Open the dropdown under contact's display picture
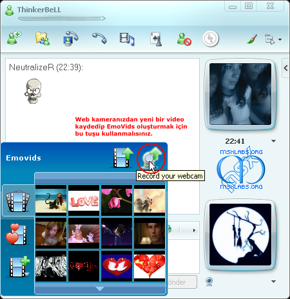 coord(273,141)
